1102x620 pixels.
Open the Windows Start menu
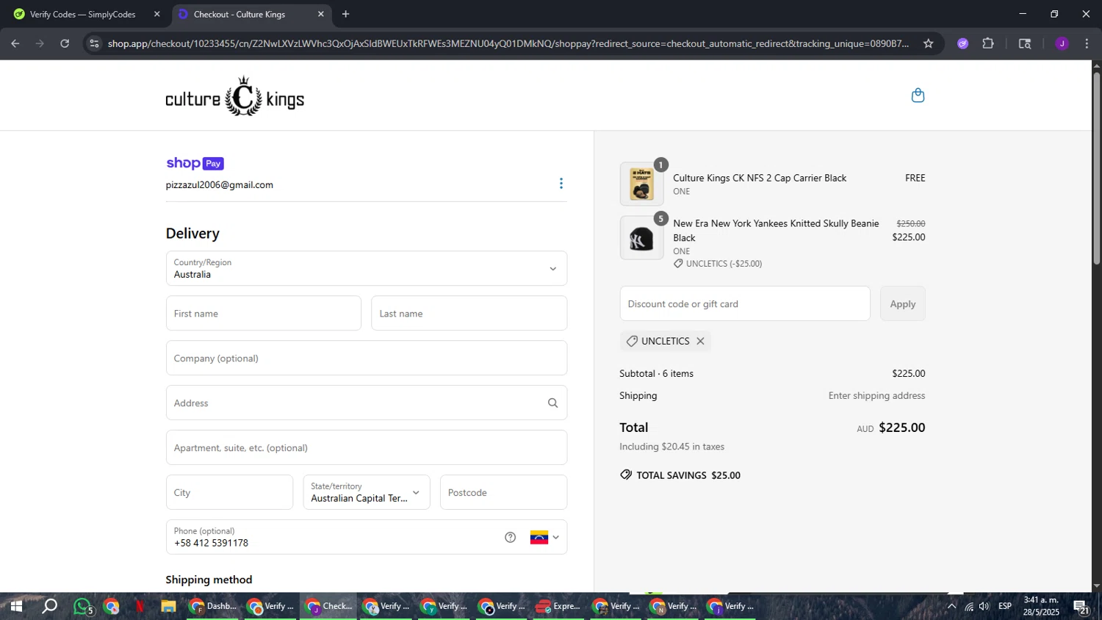coord(15,607)
